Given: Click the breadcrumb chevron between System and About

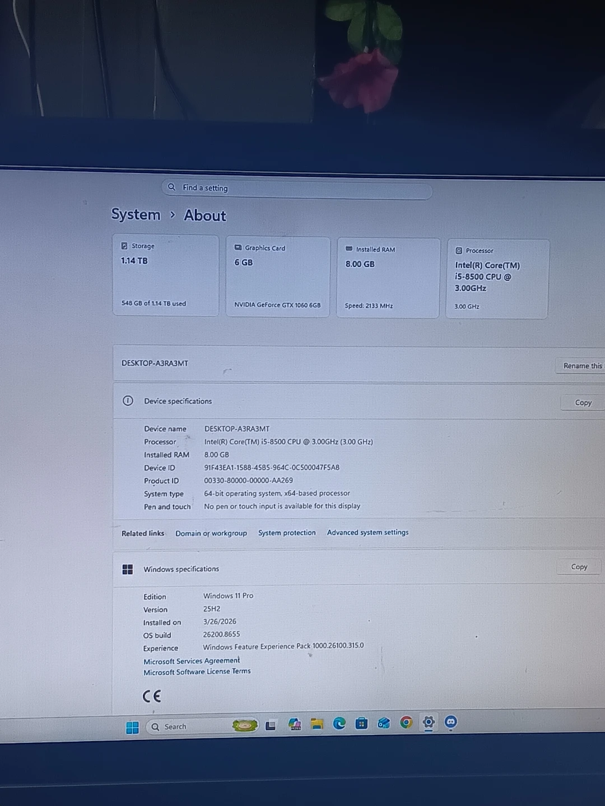Looking at the screenshot, I should point(173,215).
